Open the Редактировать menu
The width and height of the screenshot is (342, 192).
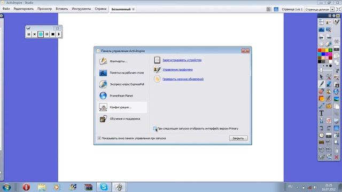pos(24,9)
